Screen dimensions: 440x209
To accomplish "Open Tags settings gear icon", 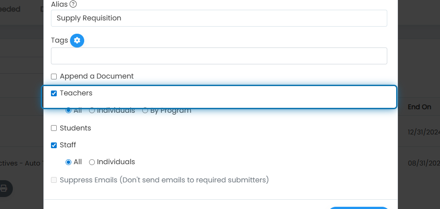I will (x=77, y=40).
